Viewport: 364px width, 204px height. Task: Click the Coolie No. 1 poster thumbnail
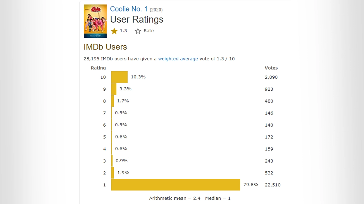click(95, 21)
